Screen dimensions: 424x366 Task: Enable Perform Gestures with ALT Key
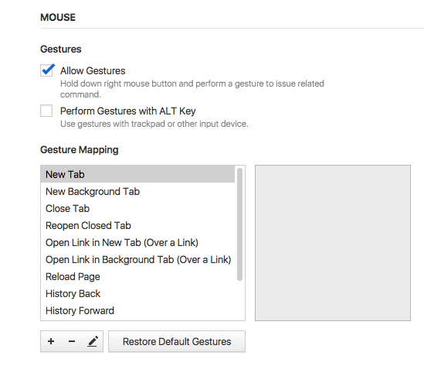[x=46, y=111]
